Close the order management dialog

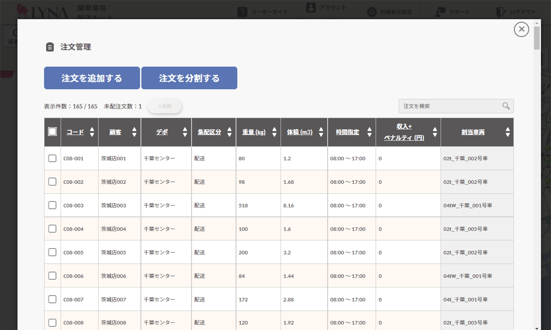521,29
